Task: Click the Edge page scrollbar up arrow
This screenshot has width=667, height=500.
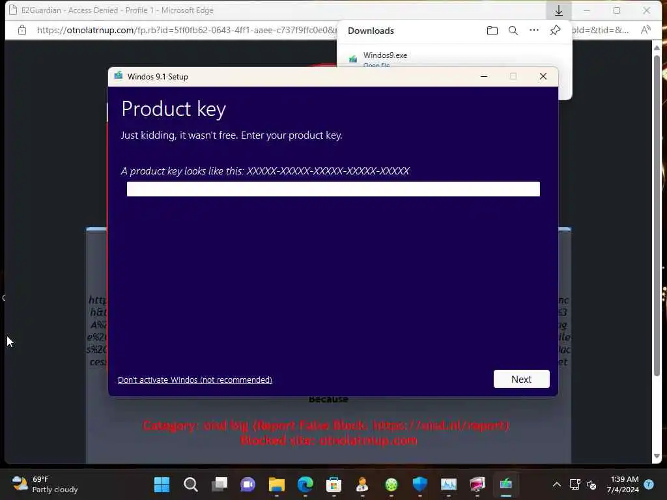Action: pos(657,47)
